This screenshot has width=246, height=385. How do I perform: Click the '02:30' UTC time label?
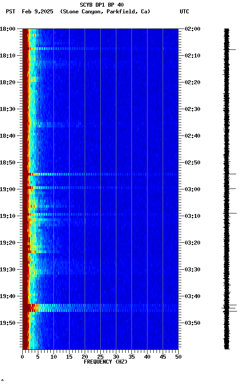click(x=193, y=109)
